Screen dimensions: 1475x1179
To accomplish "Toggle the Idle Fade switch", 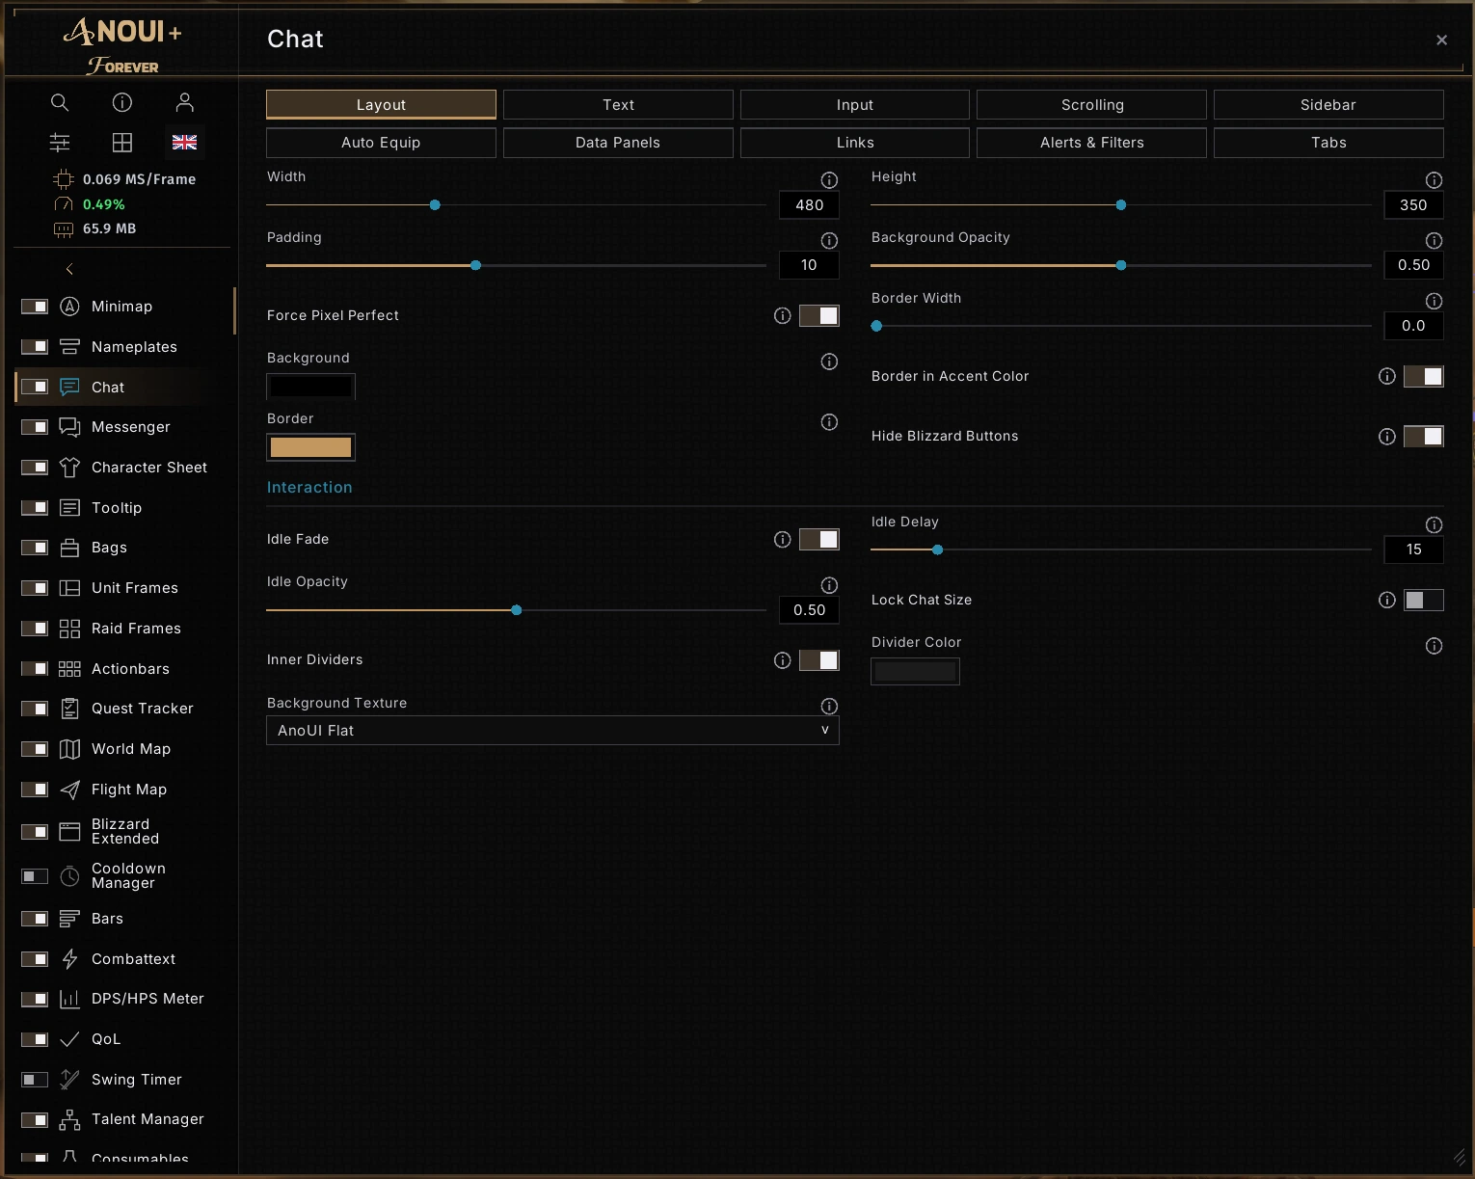I will (819, 539).
